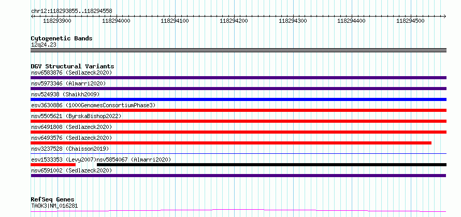Click the nsv6491808 (Sedlazeck2020) label
This screenshot has width=461, height=217.
click(71, 127)
